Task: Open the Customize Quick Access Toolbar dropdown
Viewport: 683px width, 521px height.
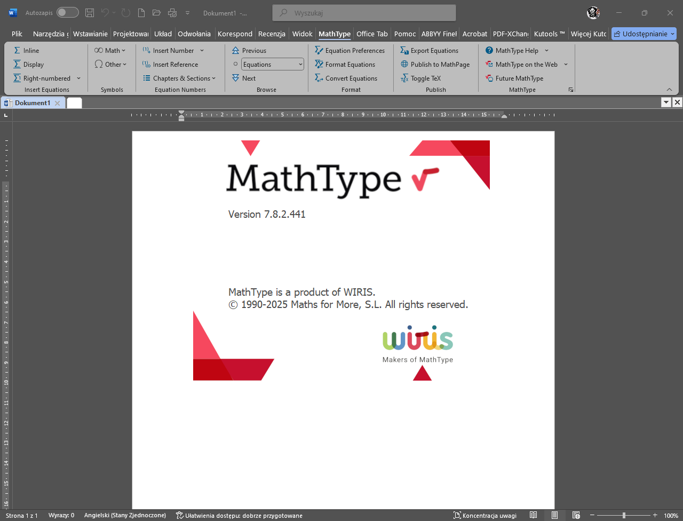Action: (x=187, y=13)
